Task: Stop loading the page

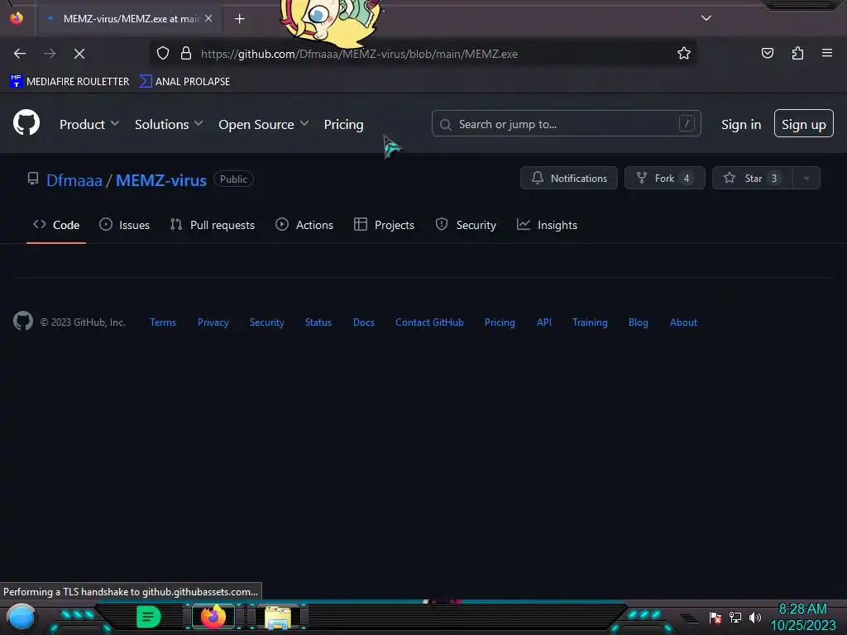Action: (x=79, y=54)
